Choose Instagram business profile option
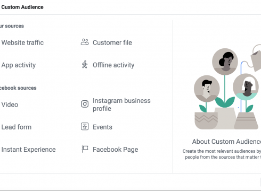This screenshot has height=191, width=261. coord(121,105)
